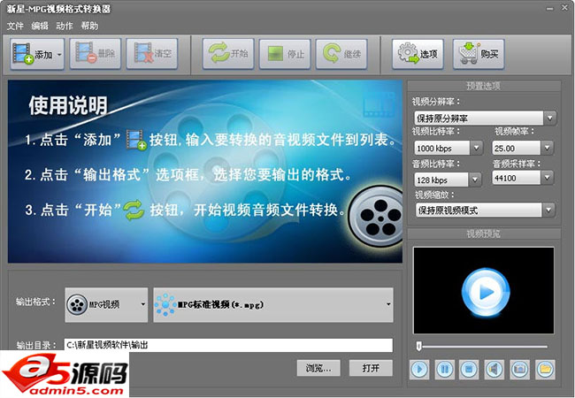
Task: Click the 开始 start conversion button
Action: 228,53
